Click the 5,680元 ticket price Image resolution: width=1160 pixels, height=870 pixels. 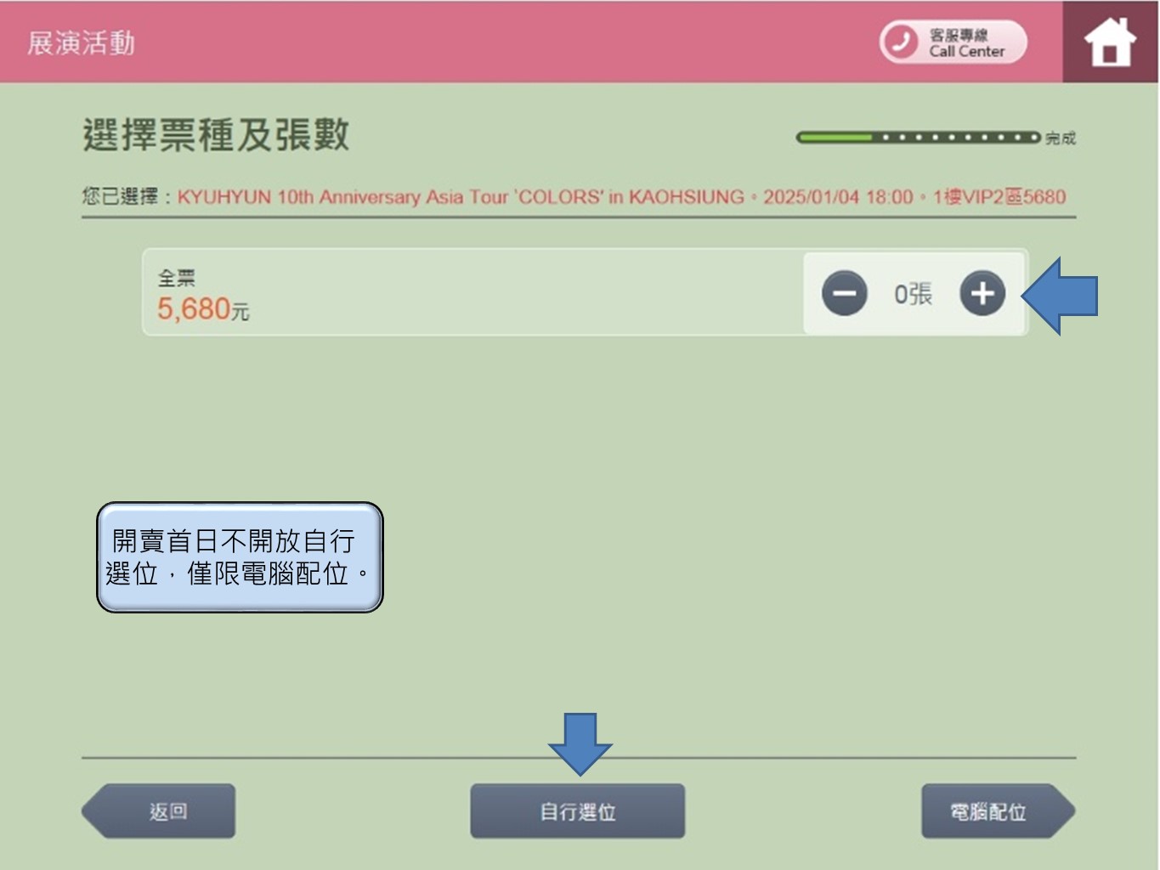click(203, 309)
